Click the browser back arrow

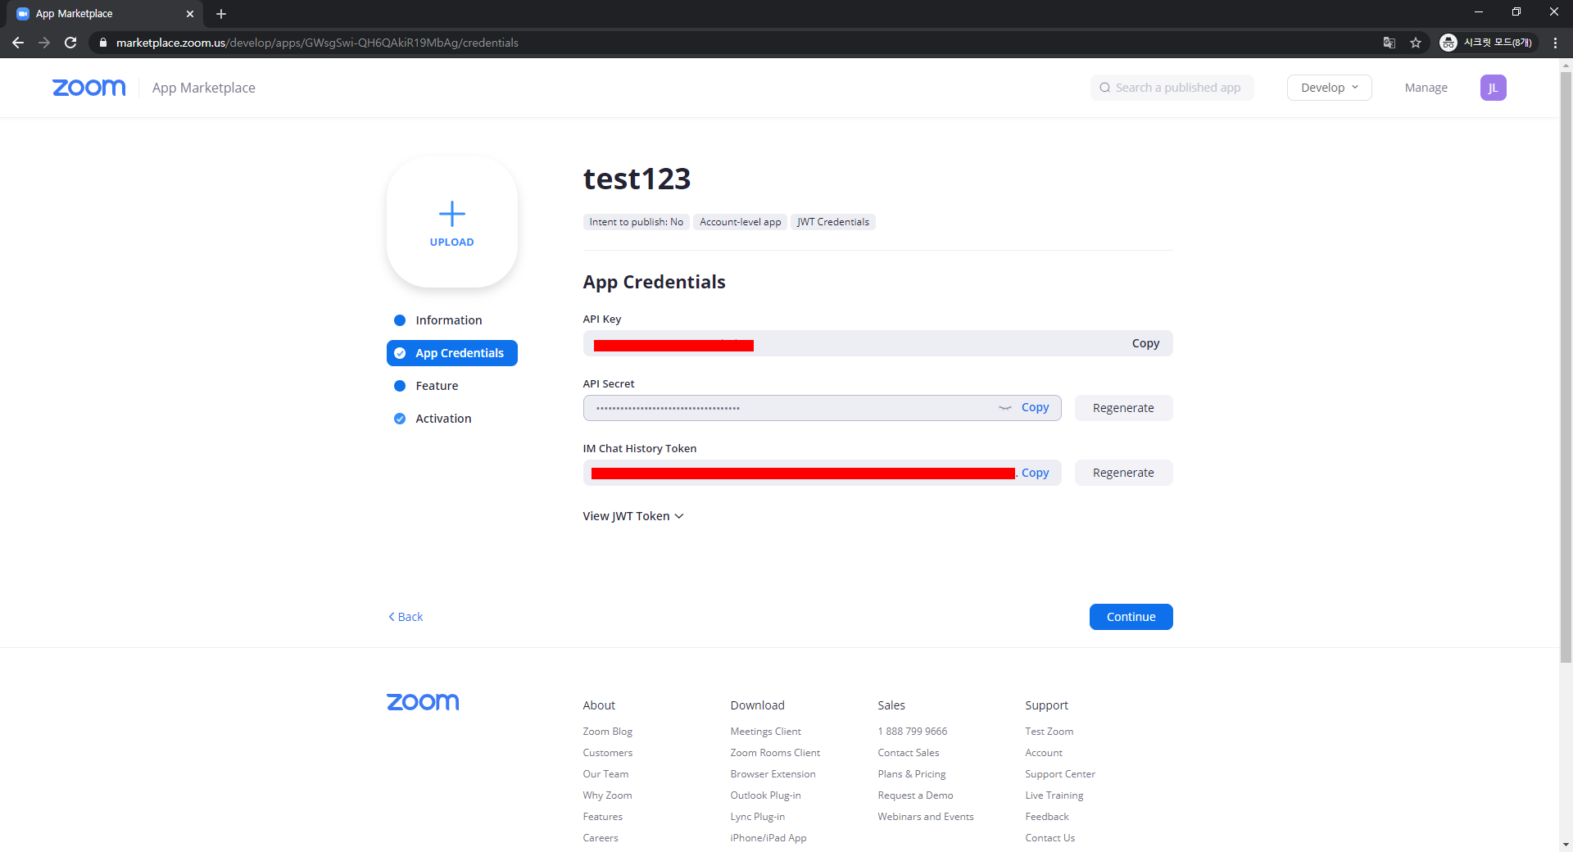18,43
